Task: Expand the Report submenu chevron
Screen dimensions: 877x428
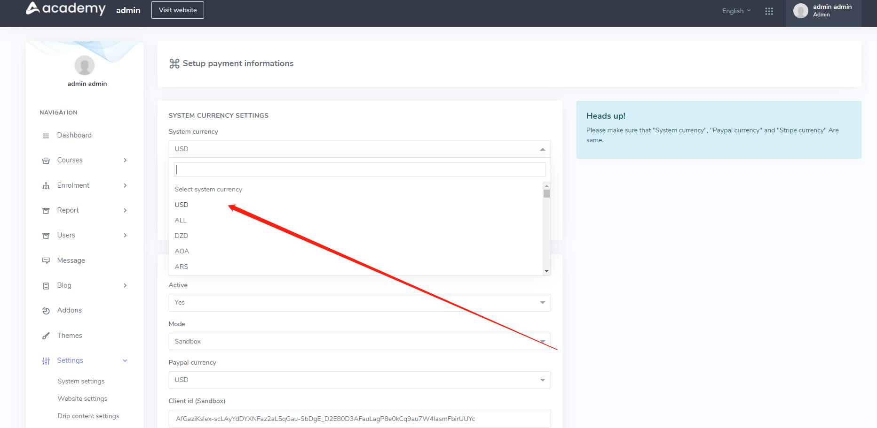Action: pyautogui.click(x=125, y=210)
